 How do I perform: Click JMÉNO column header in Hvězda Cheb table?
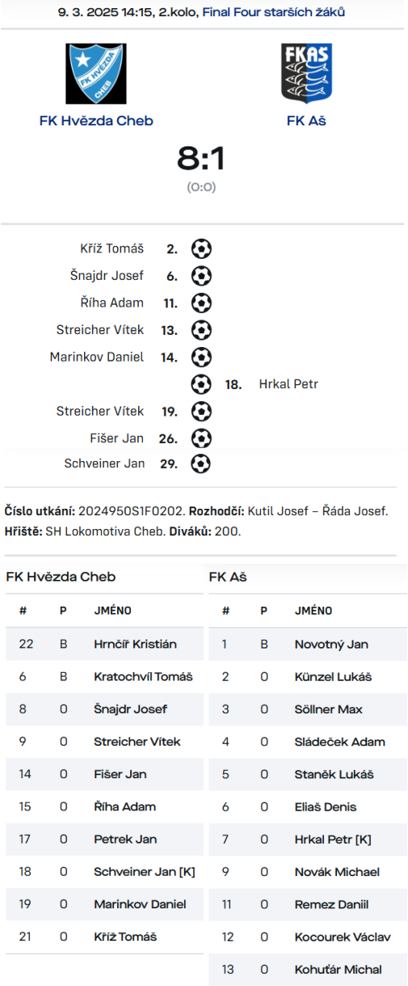tap(112, 611)
